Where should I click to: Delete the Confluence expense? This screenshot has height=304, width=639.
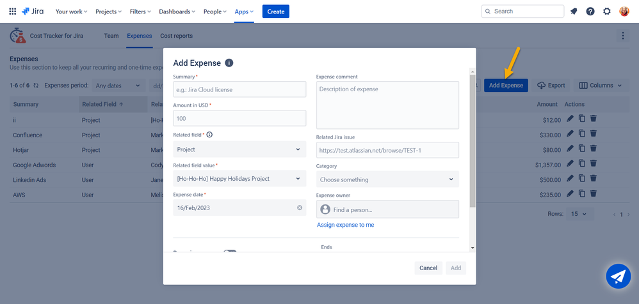(594, 133)
